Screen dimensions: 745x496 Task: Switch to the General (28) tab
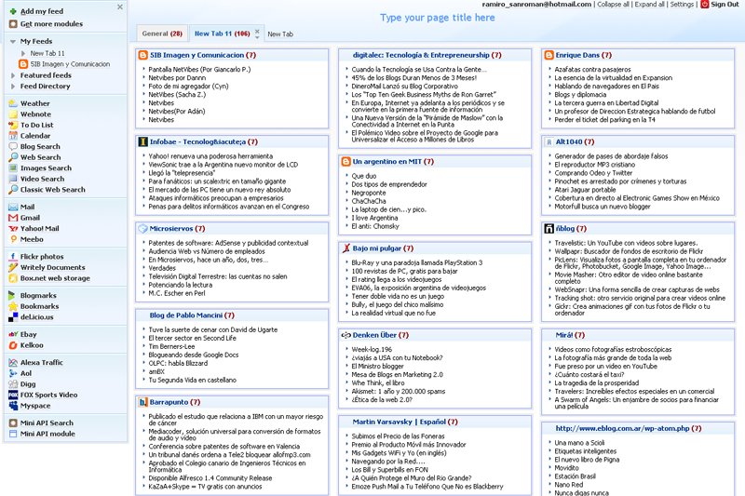tap(162, 34)
